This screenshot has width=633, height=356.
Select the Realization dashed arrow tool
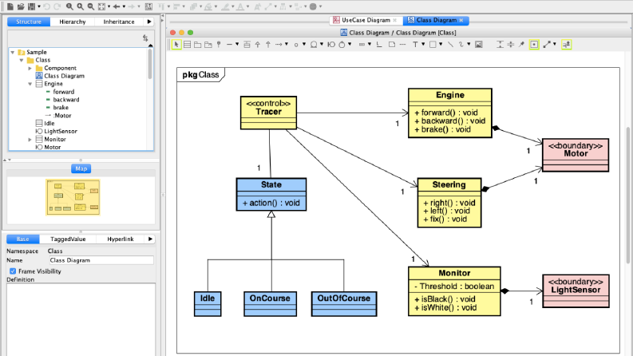(268, 45)
